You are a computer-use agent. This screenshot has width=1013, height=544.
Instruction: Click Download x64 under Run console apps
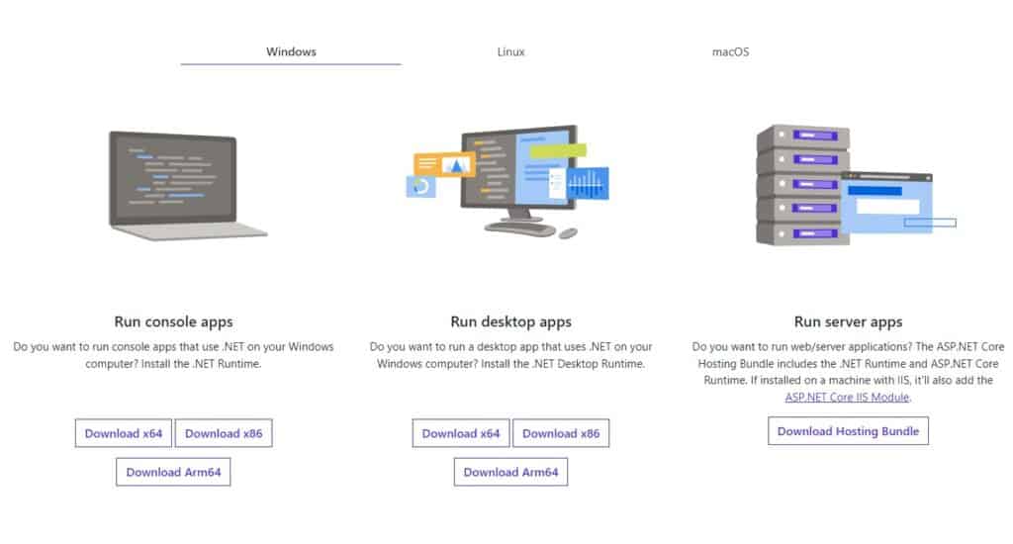(124, 433)
